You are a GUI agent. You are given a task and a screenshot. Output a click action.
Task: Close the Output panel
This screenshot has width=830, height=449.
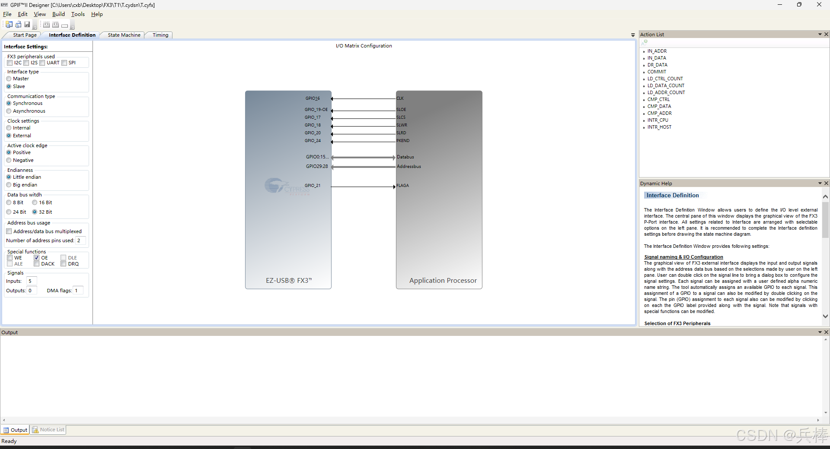point(826,332)
